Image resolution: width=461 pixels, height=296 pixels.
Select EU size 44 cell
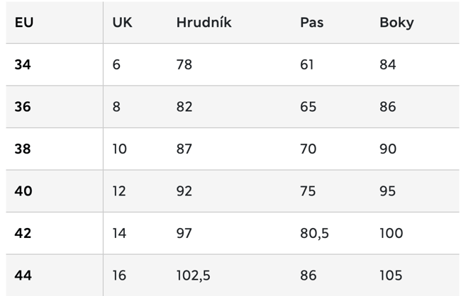pos(23,275)
